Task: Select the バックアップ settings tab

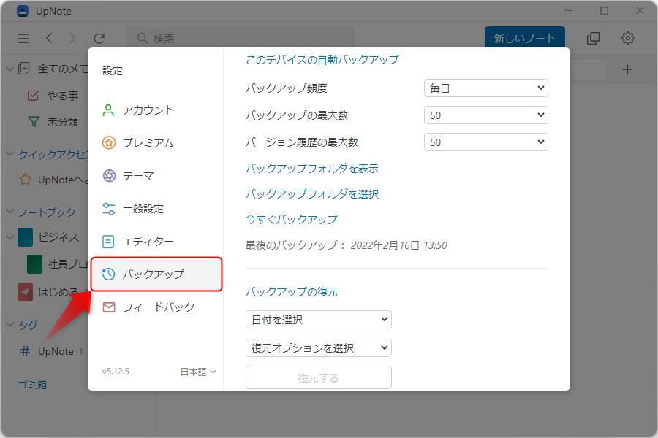Action: [156, 274]
